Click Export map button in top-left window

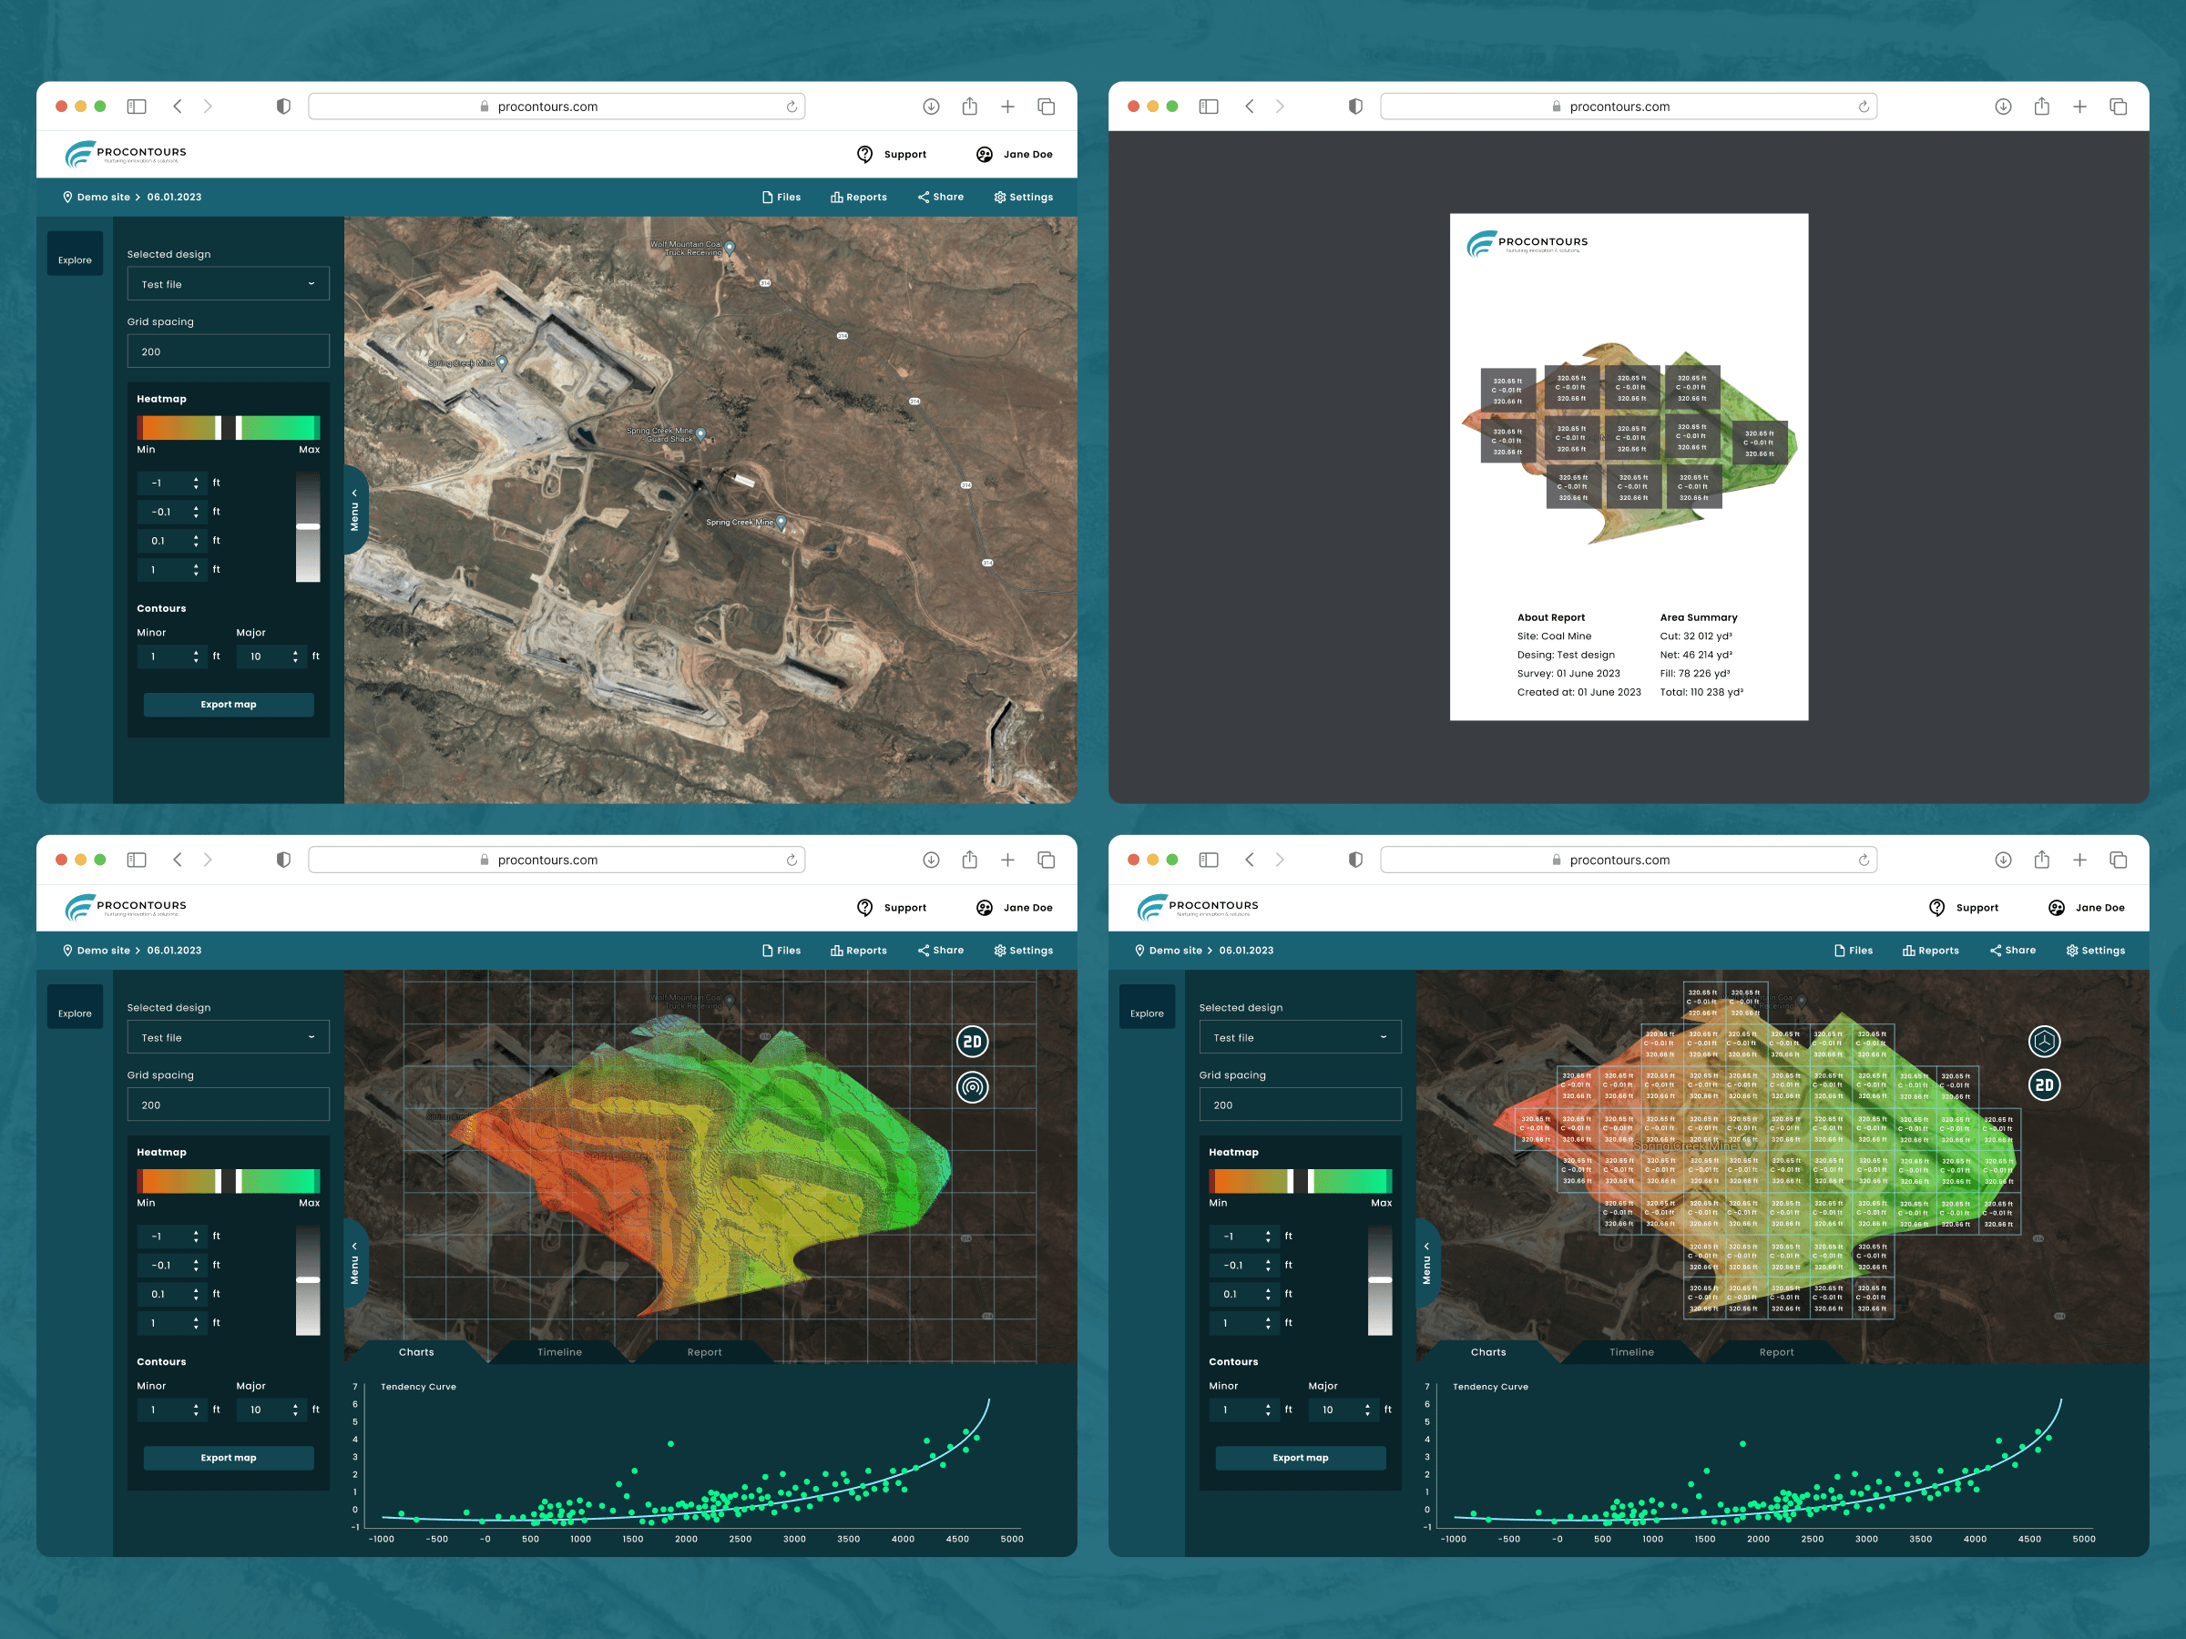pos(229,705)
